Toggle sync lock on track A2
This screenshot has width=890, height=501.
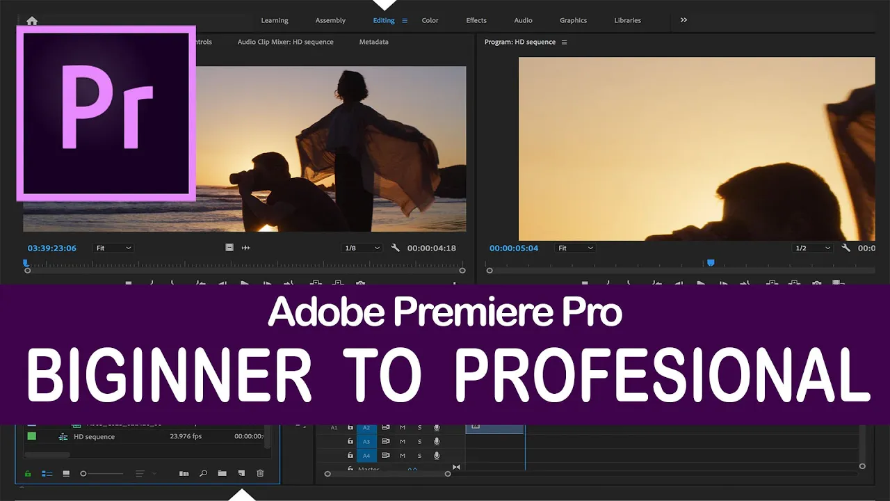[x=385, y=427]
